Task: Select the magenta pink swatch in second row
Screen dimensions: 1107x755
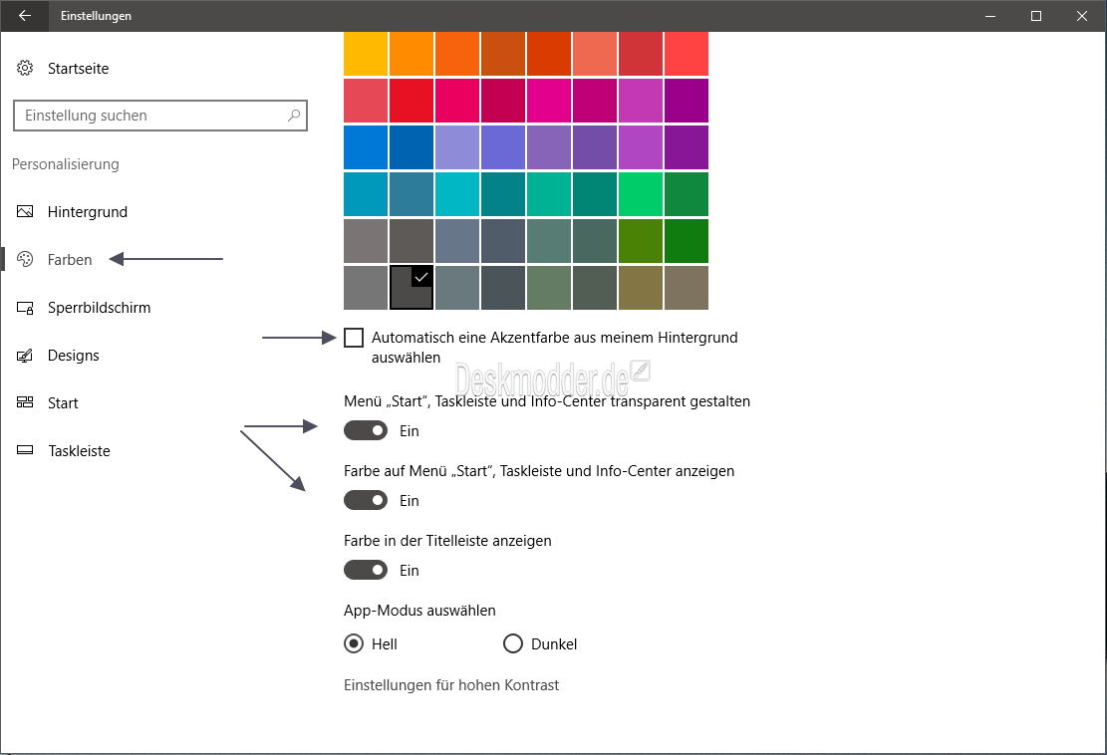Action: click(x=549, y=101)
